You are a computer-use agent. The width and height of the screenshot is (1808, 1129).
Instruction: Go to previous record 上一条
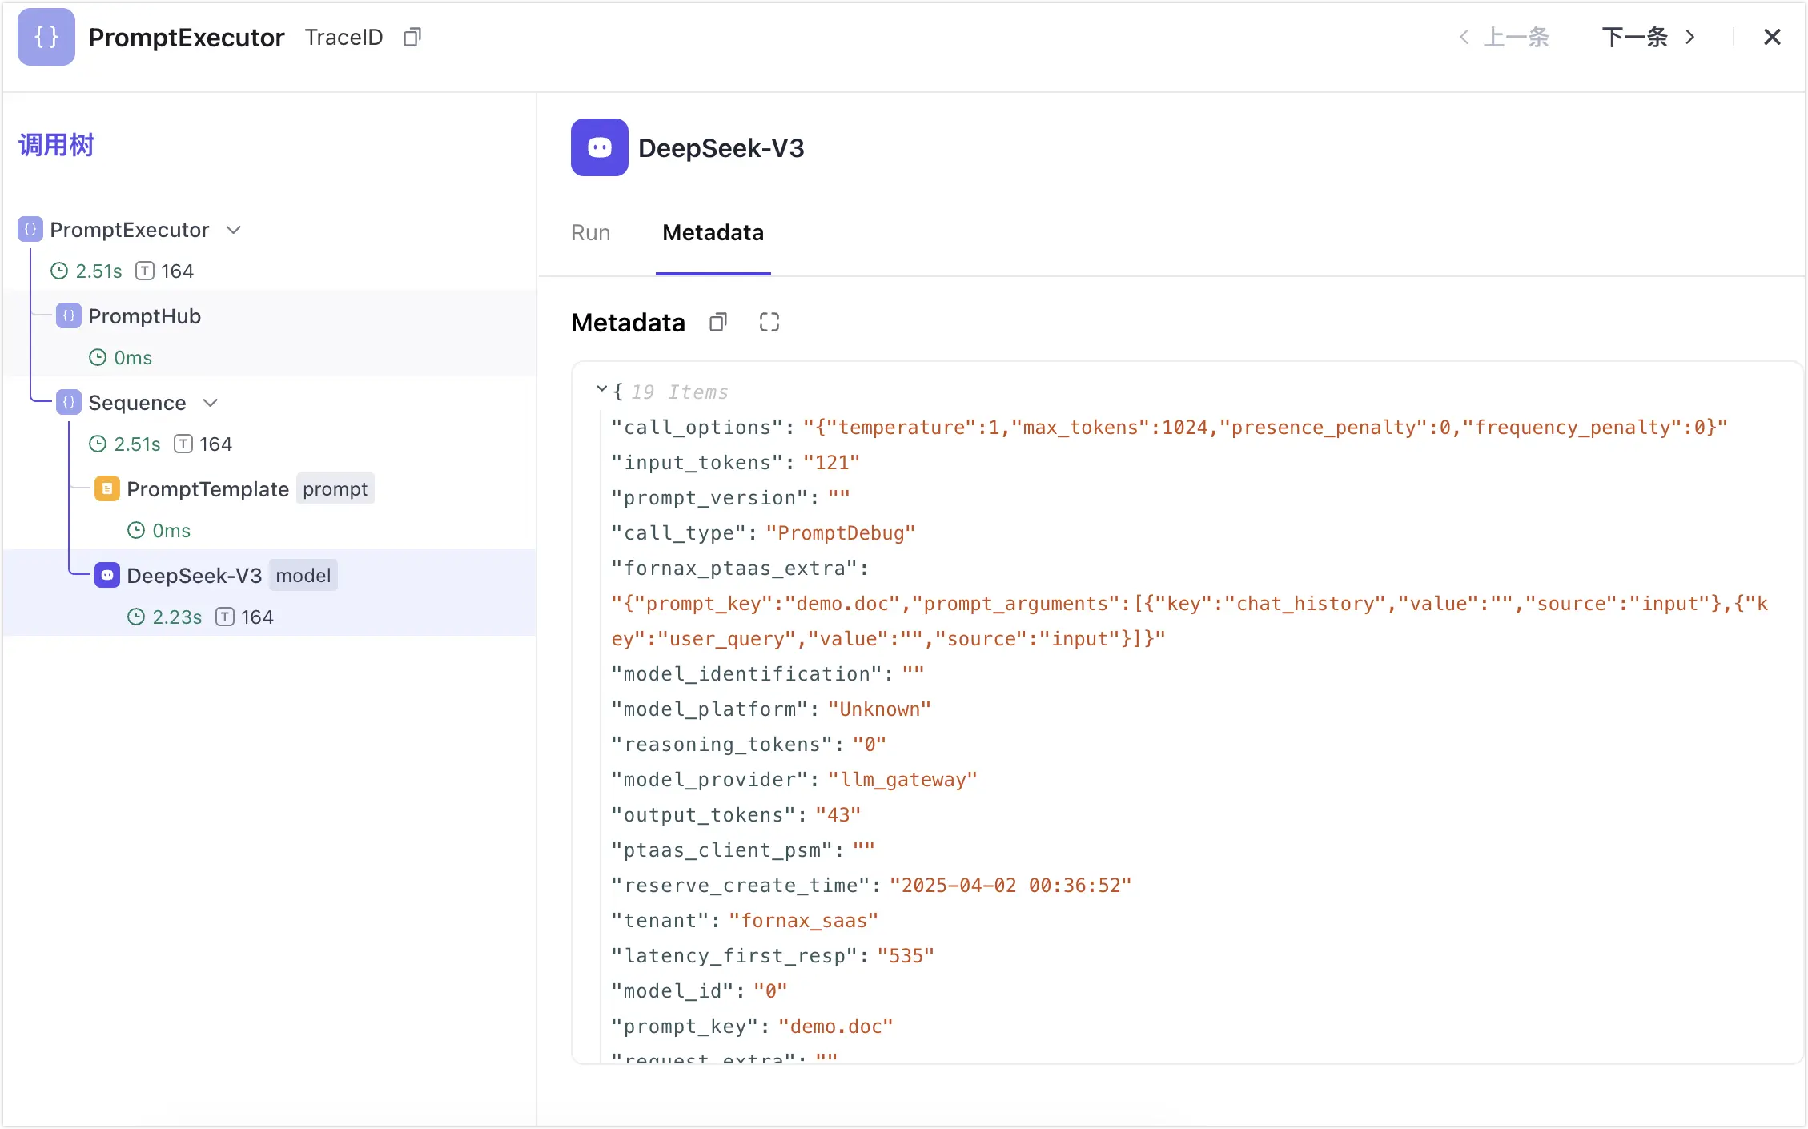point(1505,37)
